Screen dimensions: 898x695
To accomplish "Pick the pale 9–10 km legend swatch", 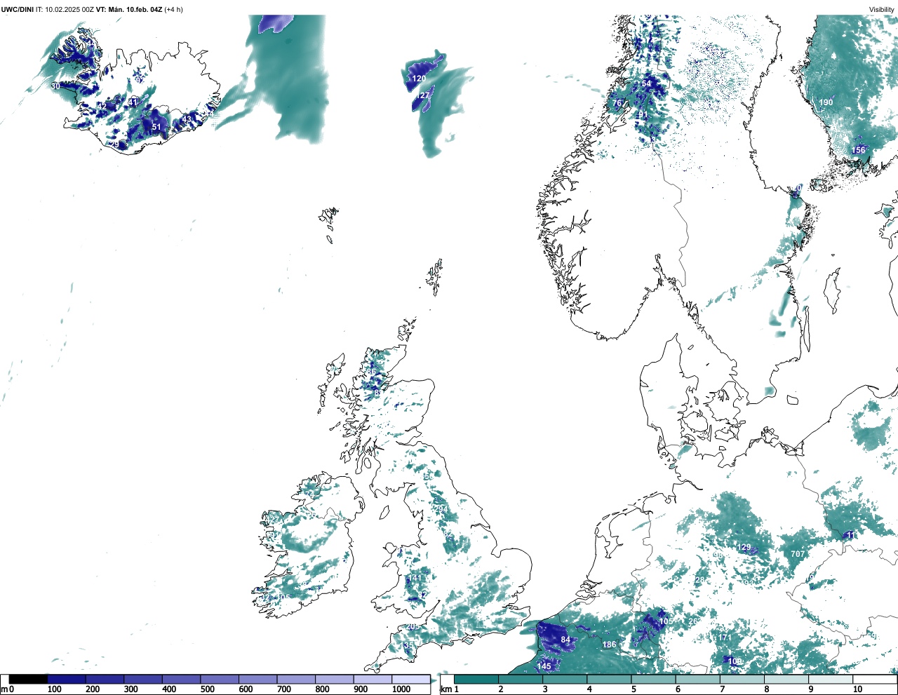I will 831,680.
